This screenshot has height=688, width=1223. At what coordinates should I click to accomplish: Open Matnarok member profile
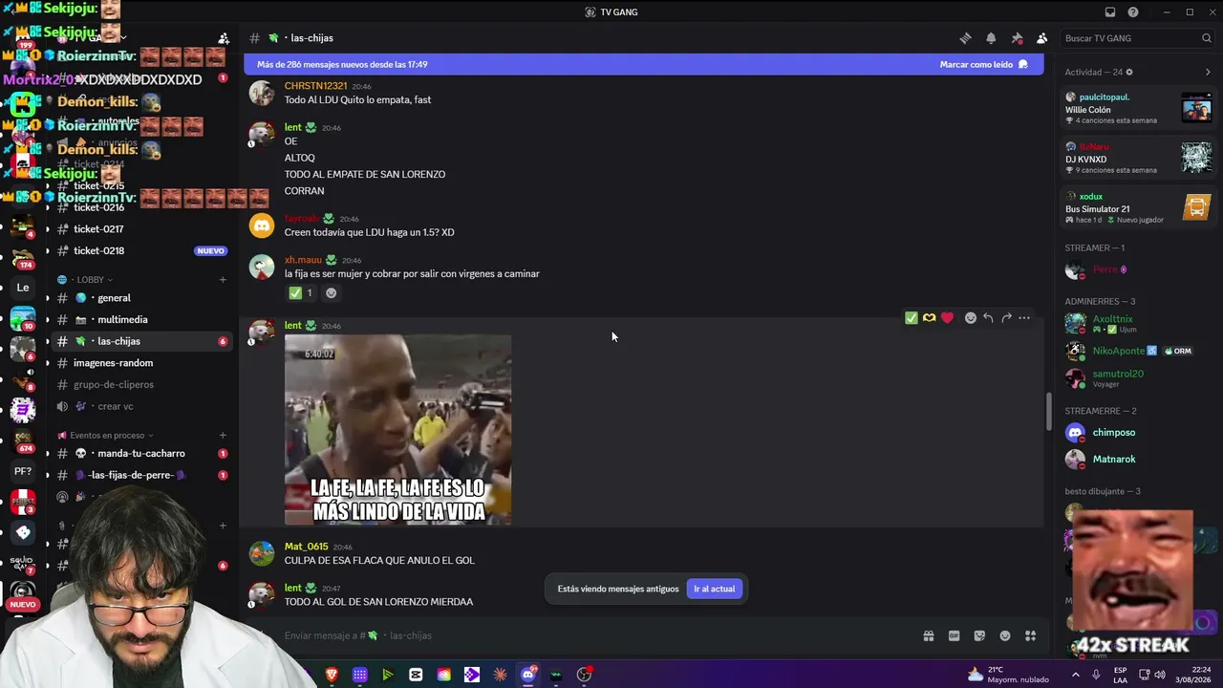tap(1138, 460)
